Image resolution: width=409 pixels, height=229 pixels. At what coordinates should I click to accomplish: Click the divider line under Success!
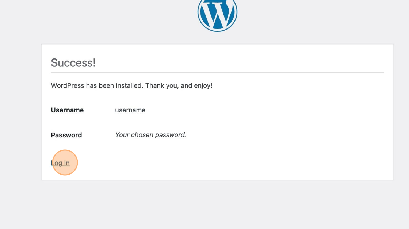[218, 72]
